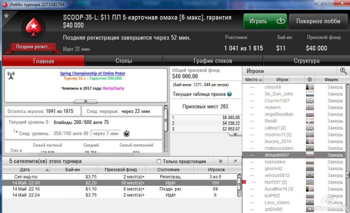Screen dimensions: 350x213
Task: Pop out the satellites list with arrow icon
Action: point(235,161)
